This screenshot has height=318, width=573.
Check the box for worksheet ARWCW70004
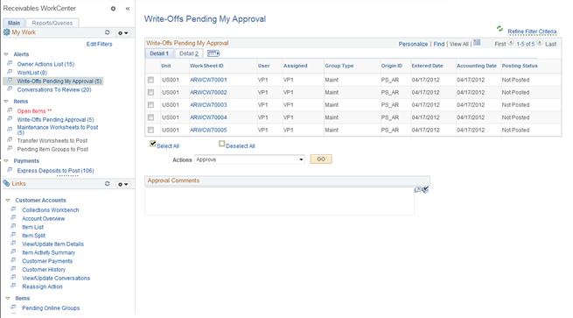(x=150, y=117)
